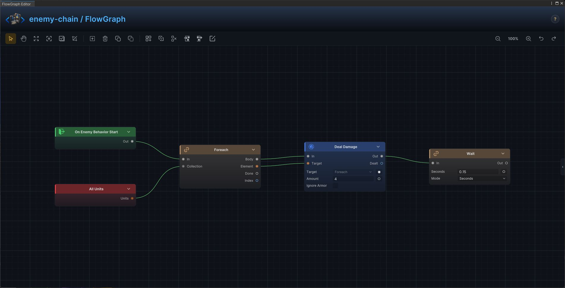The height and width of the screenshot is (288, 565).
Task: Open help with the question mark button
Action: pyautogui.click(x=555, y=19)
